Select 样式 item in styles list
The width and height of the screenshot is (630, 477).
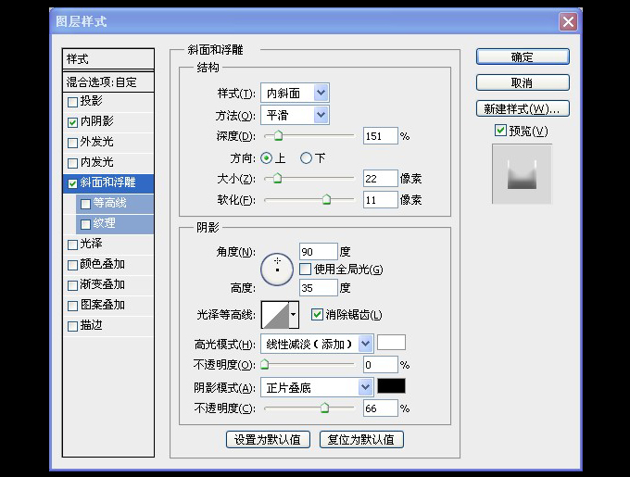pos(108,59)
